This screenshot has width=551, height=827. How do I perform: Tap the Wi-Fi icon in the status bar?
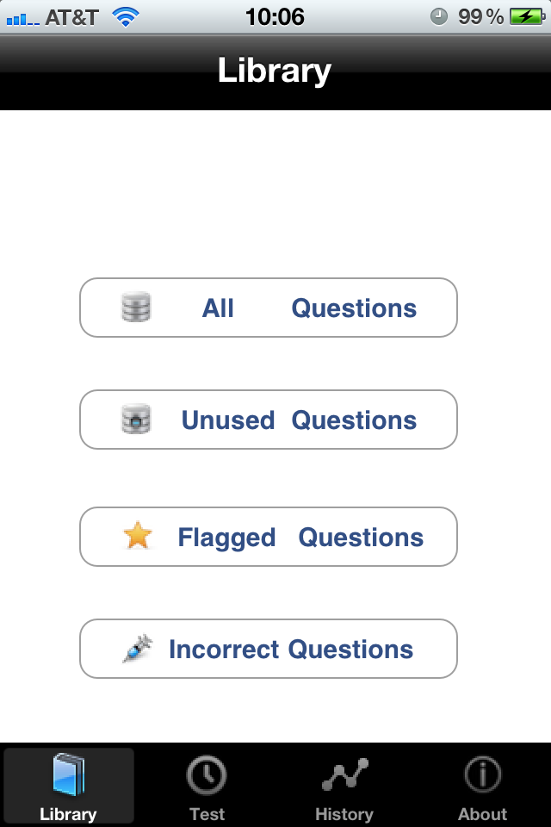[x=127, y=16]
